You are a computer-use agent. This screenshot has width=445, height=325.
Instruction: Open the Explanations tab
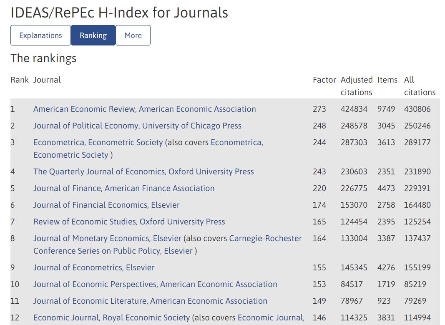click(x=40, y=35)
